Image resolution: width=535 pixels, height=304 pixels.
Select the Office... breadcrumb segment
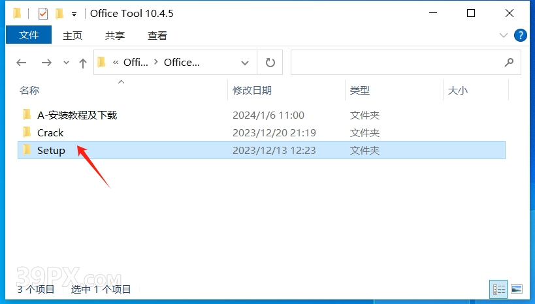click(x=182, y=63)
